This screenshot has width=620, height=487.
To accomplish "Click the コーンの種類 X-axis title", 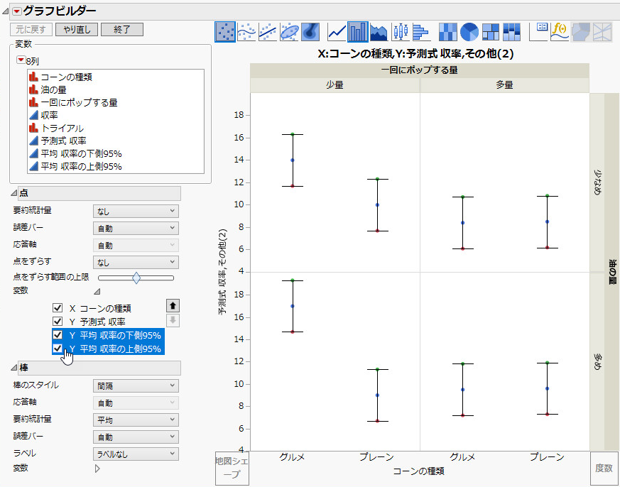I will 418,471.
